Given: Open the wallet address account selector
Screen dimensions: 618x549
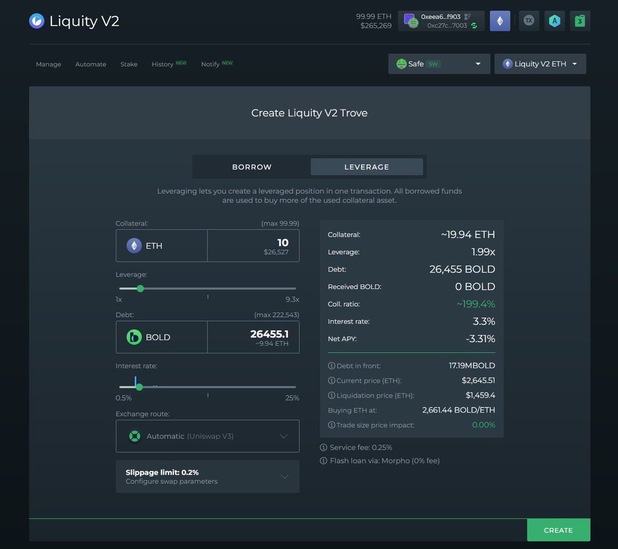Looking at the screenshot, I should (441, 21).
